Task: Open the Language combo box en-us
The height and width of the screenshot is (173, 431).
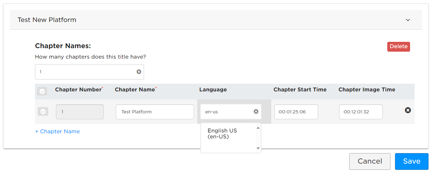Action: pos(231,112)
